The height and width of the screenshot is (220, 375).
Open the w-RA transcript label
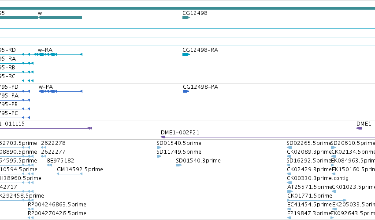click(x=45, y=50)
